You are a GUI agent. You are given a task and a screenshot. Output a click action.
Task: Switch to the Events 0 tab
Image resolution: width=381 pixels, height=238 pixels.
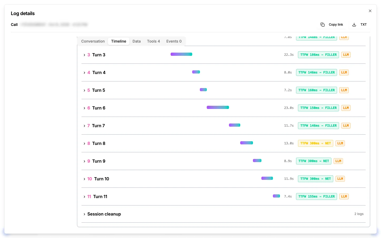[174, 41]
